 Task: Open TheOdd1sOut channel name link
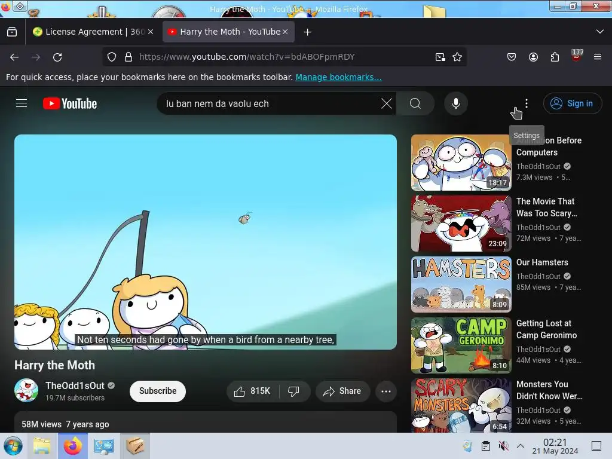[75, 385]
